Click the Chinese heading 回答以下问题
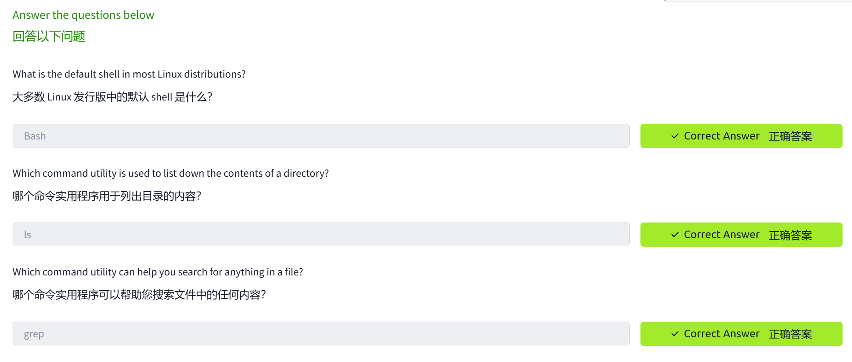The height and width of the screenshot is (362, 852). [x=49, y=36]
